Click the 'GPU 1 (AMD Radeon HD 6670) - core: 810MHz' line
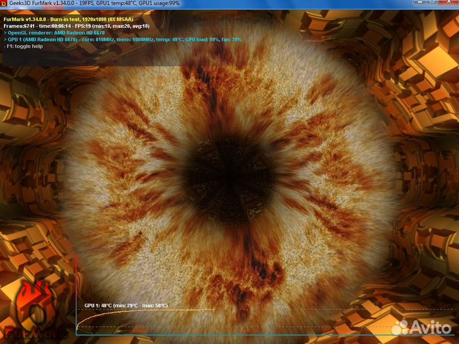Image resolution: width=459 pixels, height=344 pixels. 122,39
